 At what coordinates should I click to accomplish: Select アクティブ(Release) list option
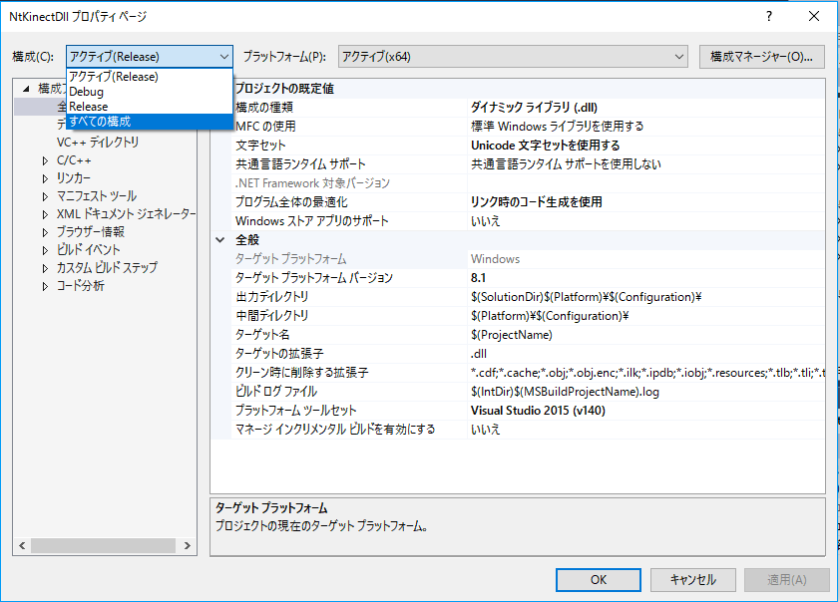(x=114, y=77)
